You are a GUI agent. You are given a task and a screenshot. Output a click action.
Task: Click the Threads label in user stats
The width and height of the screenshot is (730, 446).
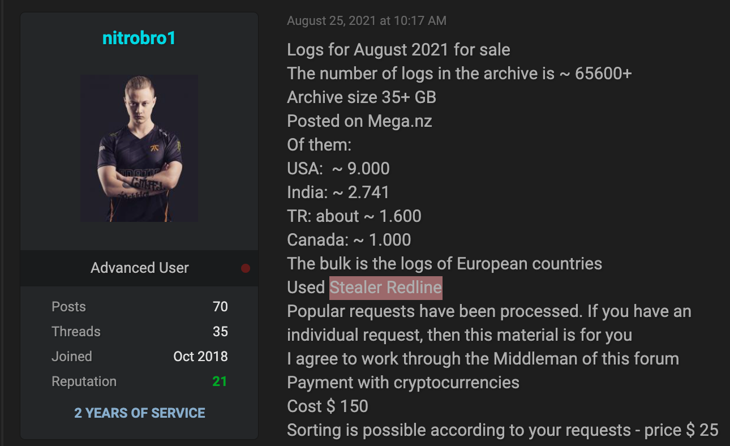(x=76, y=332)
